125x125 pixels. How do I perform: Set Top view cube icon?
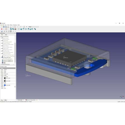point(23,29)
